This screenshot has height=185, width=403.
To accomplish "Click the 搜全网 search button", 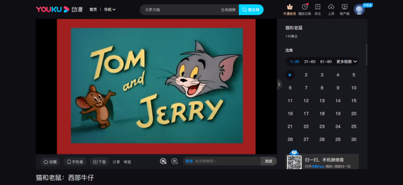I will pyautogui.click(x=251, y=10).
